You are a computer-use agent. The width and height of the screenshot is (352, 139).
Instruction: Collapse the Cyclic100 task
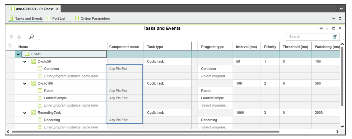pos(25,83)
